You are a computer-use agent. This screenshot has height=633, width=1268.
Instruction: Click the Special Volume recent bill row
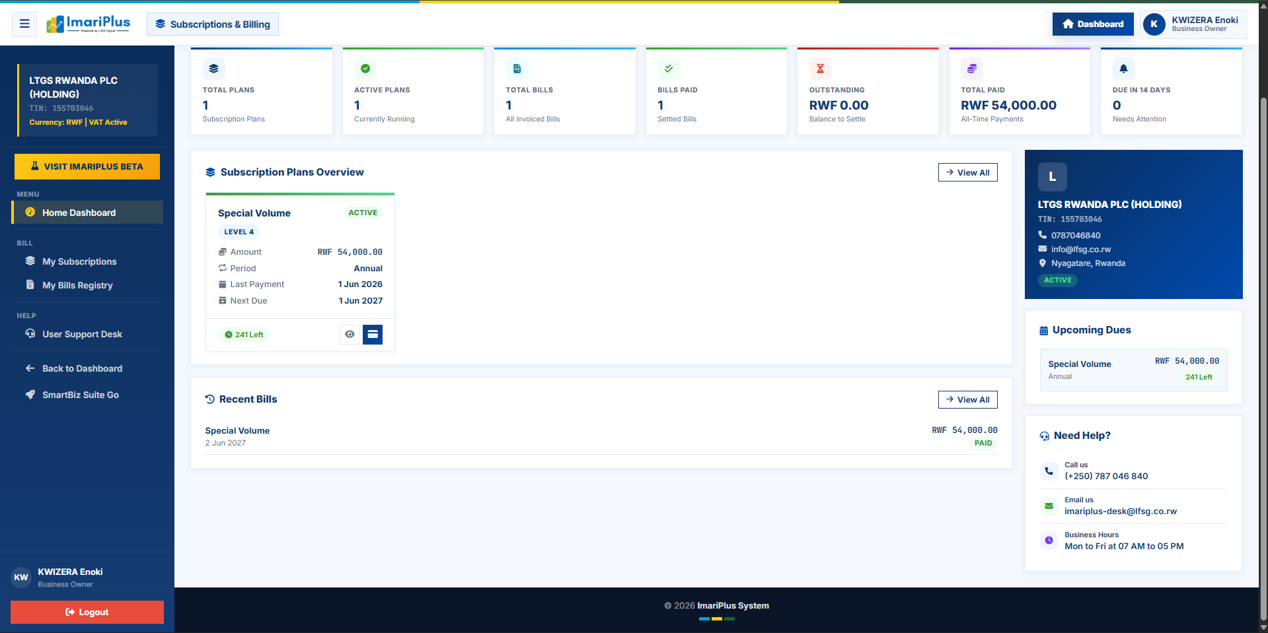point(601,436)
